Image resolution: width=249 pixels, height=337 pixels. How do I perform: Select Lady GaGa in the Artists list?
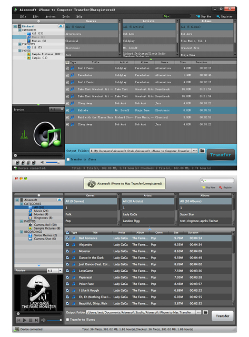pyautogui.click(x=148, y=214)
